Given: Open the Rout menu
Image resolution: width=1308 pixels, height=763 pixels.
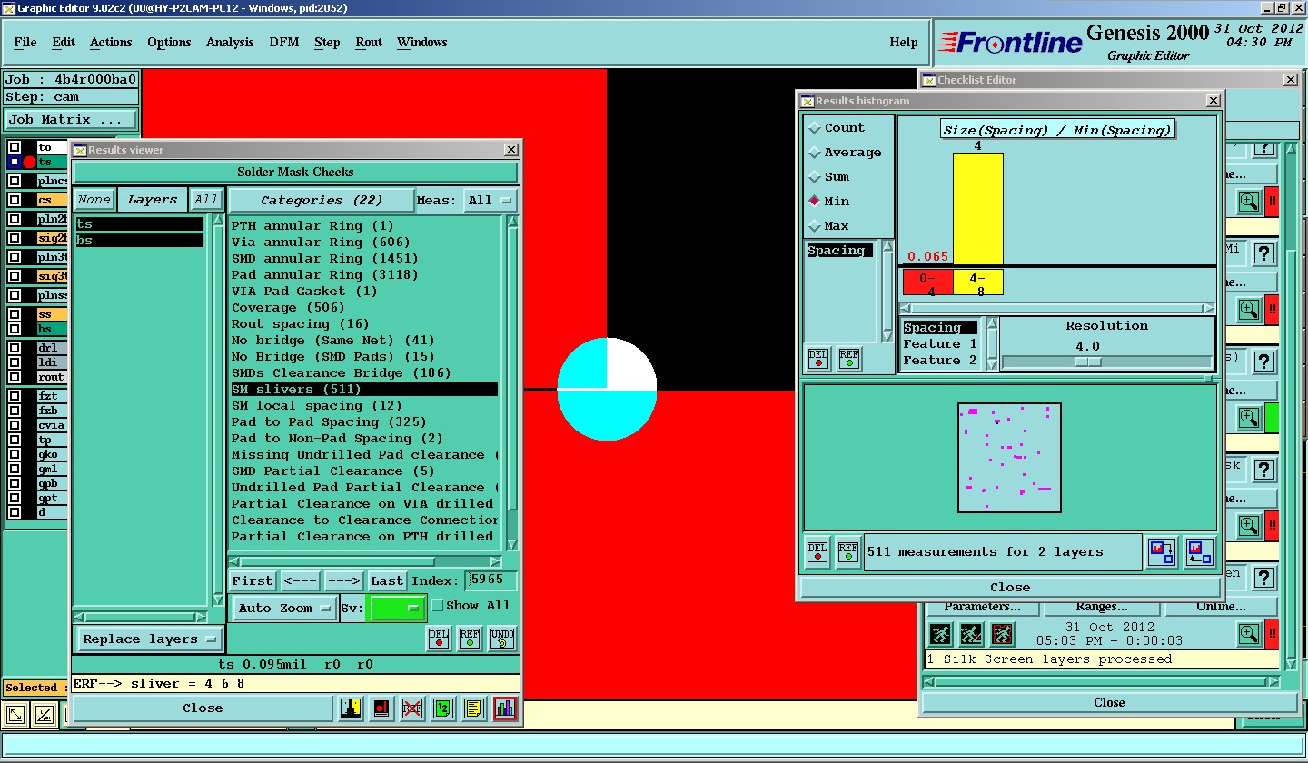Looking at the screenshot, I should click(x=369, y=43).
